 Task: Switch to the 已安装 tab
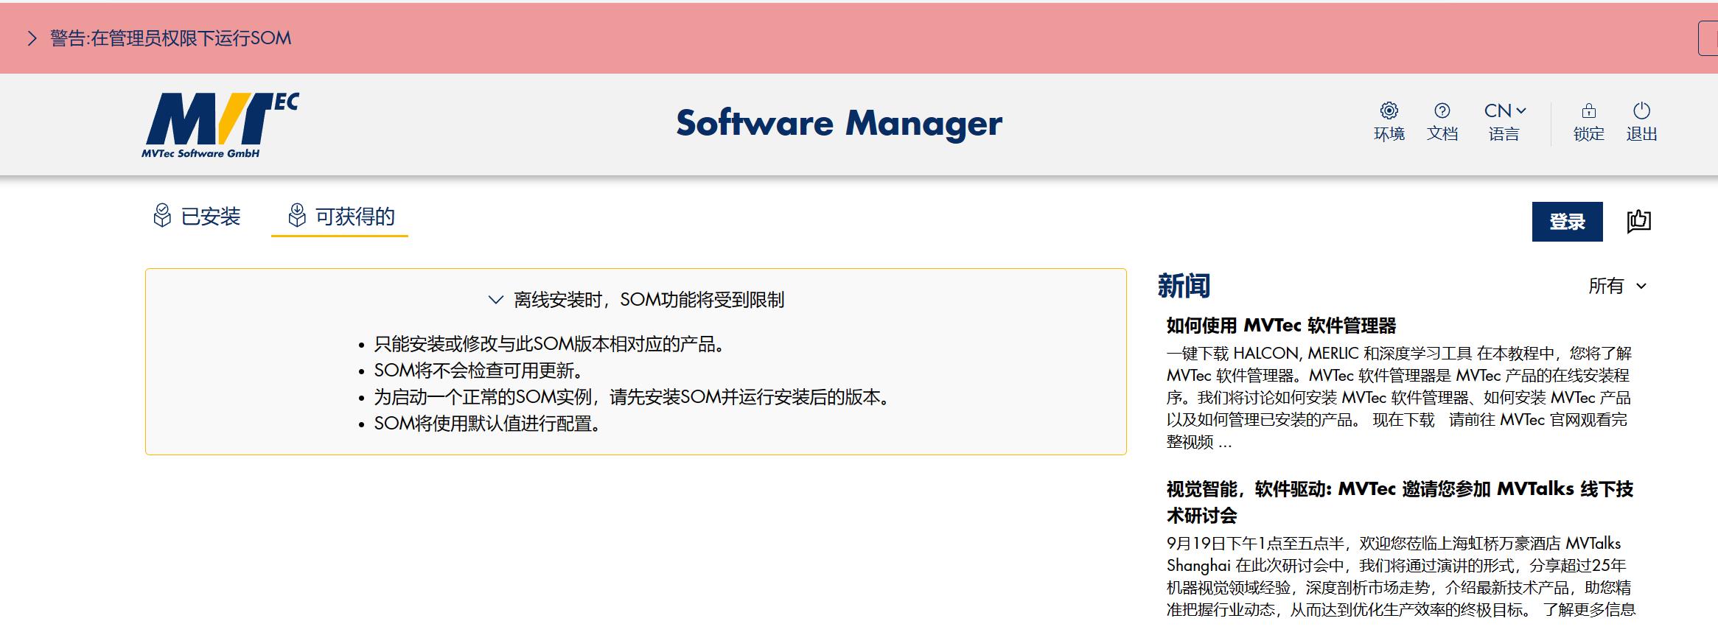197,217
